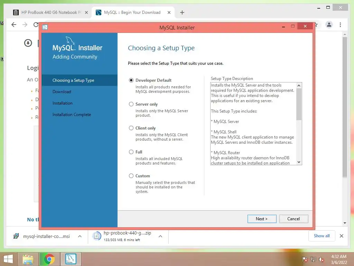Open Chrome from the taskbar
This screenshot has height=266, width=354.
tap(49, 259)
